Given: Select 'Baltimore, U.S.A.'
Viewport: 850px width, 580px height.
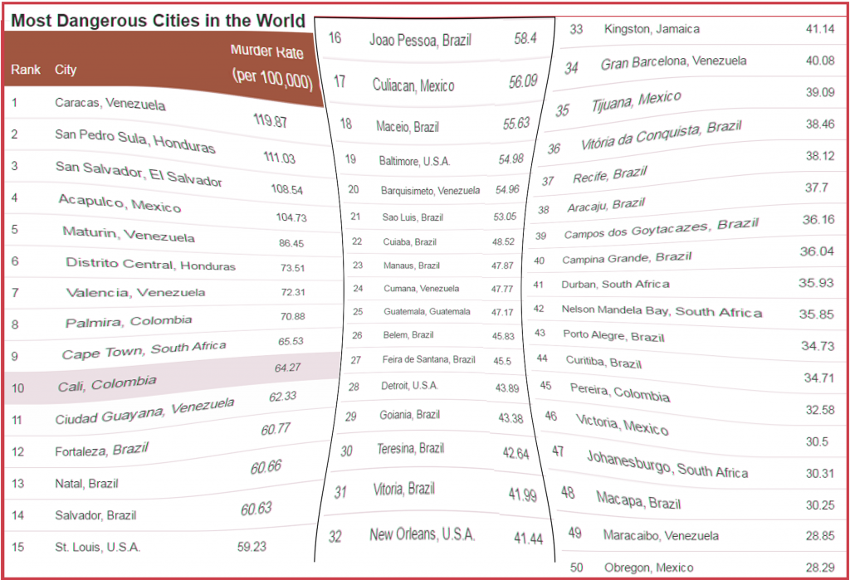Looking at the screenshot, I should (415, 161).
